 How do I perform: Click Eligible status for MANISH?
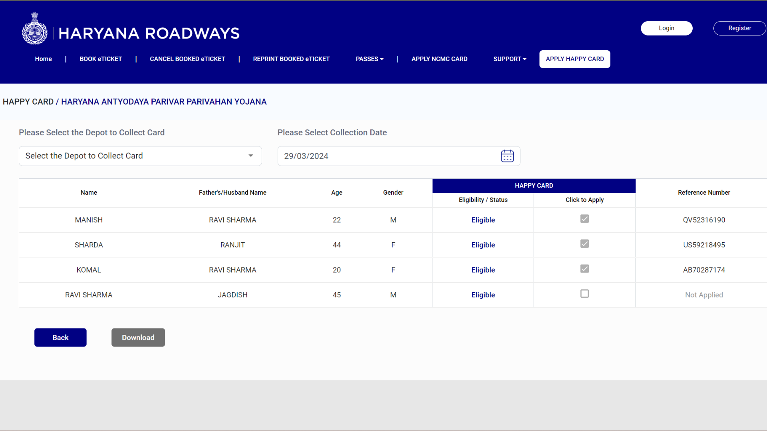[483, 220]
